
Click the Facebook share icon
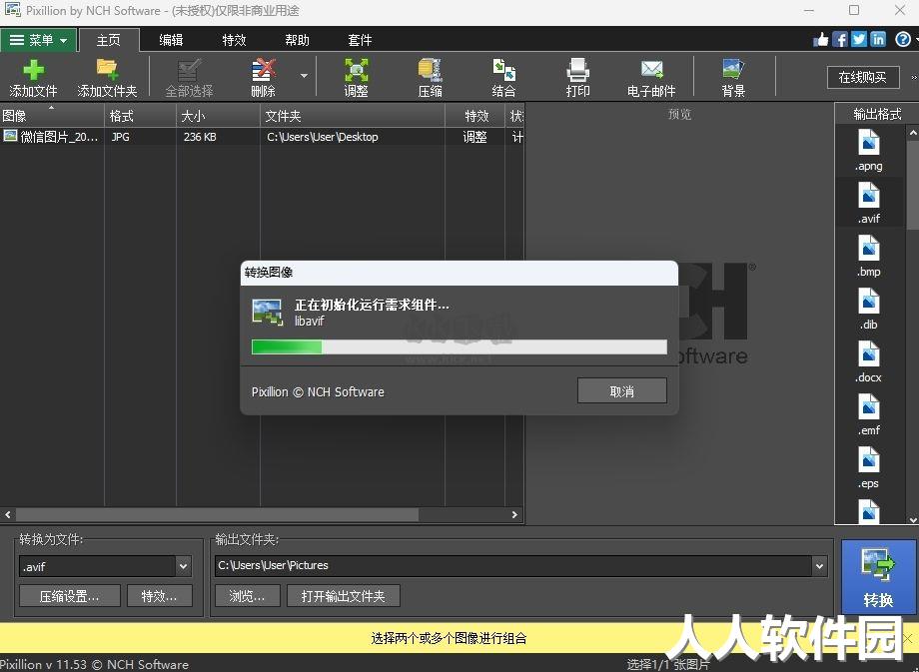click(x=840, y=39)
